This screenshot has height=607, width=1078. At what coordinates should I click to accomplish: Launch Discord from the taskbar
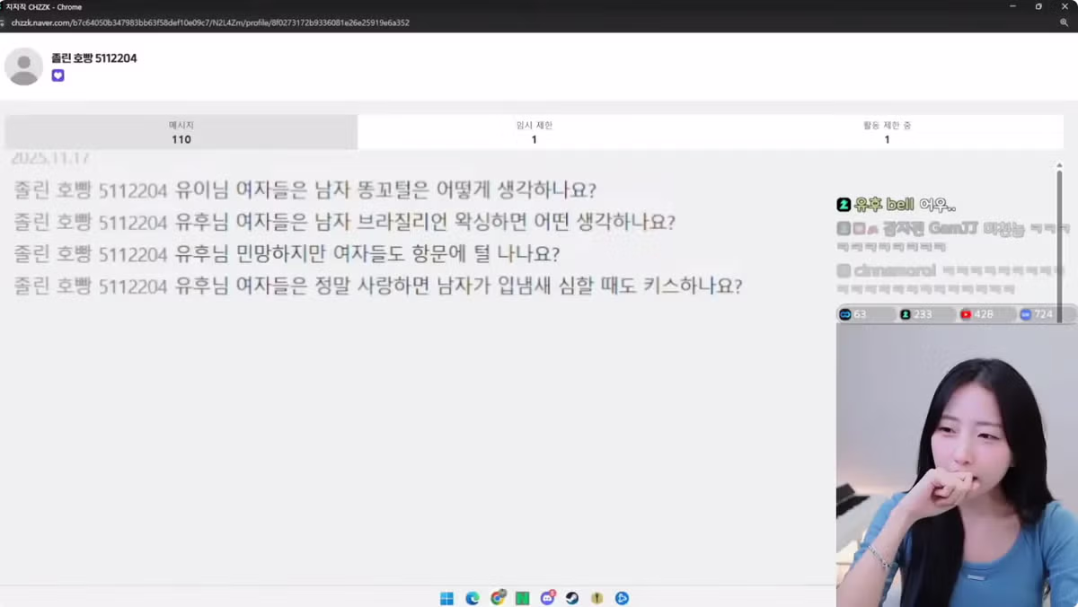[547, 597]
